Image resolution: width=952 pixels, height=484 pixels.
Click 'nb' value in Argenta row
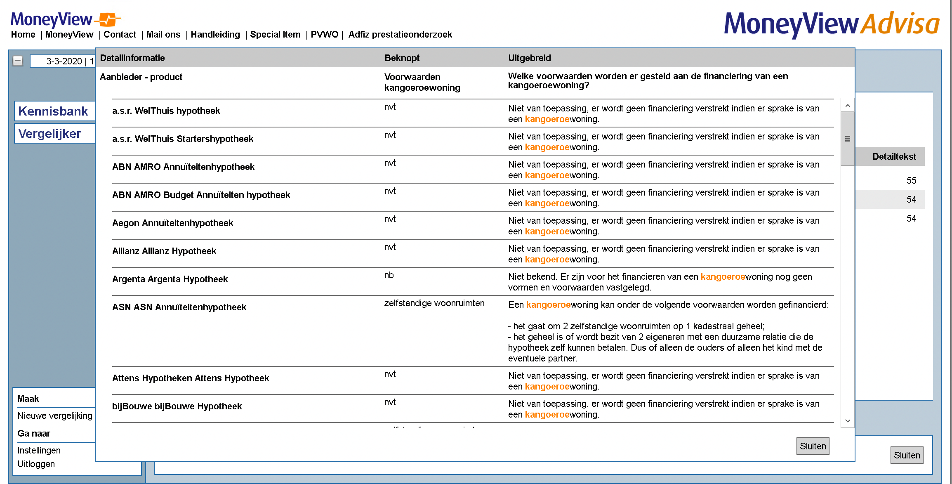[x=389, y=275]
